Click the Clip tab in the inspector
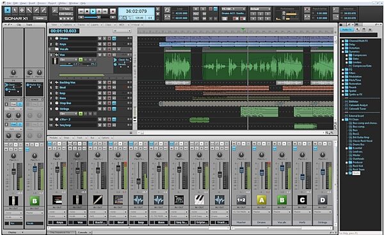 [19, 25]
